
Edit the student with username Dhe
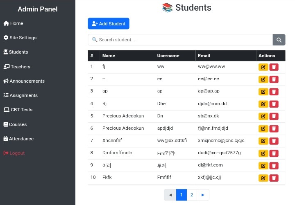pyautogui.click(x=263, y=104)
